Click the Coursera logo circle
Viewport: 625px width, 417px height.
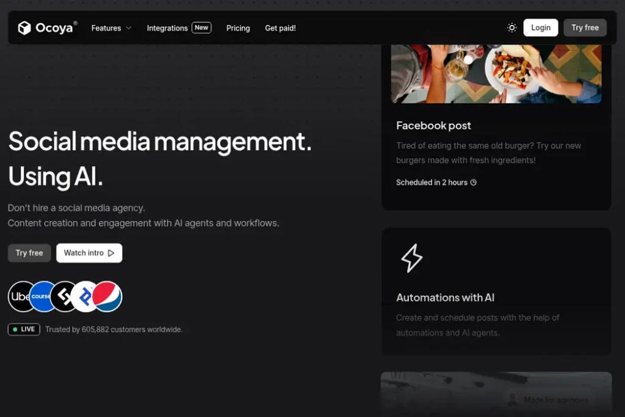[40, 296]
